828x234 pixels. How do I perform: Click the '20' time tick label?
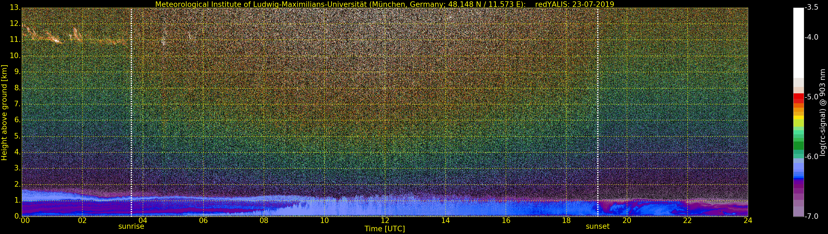click(x=627, y=220)
